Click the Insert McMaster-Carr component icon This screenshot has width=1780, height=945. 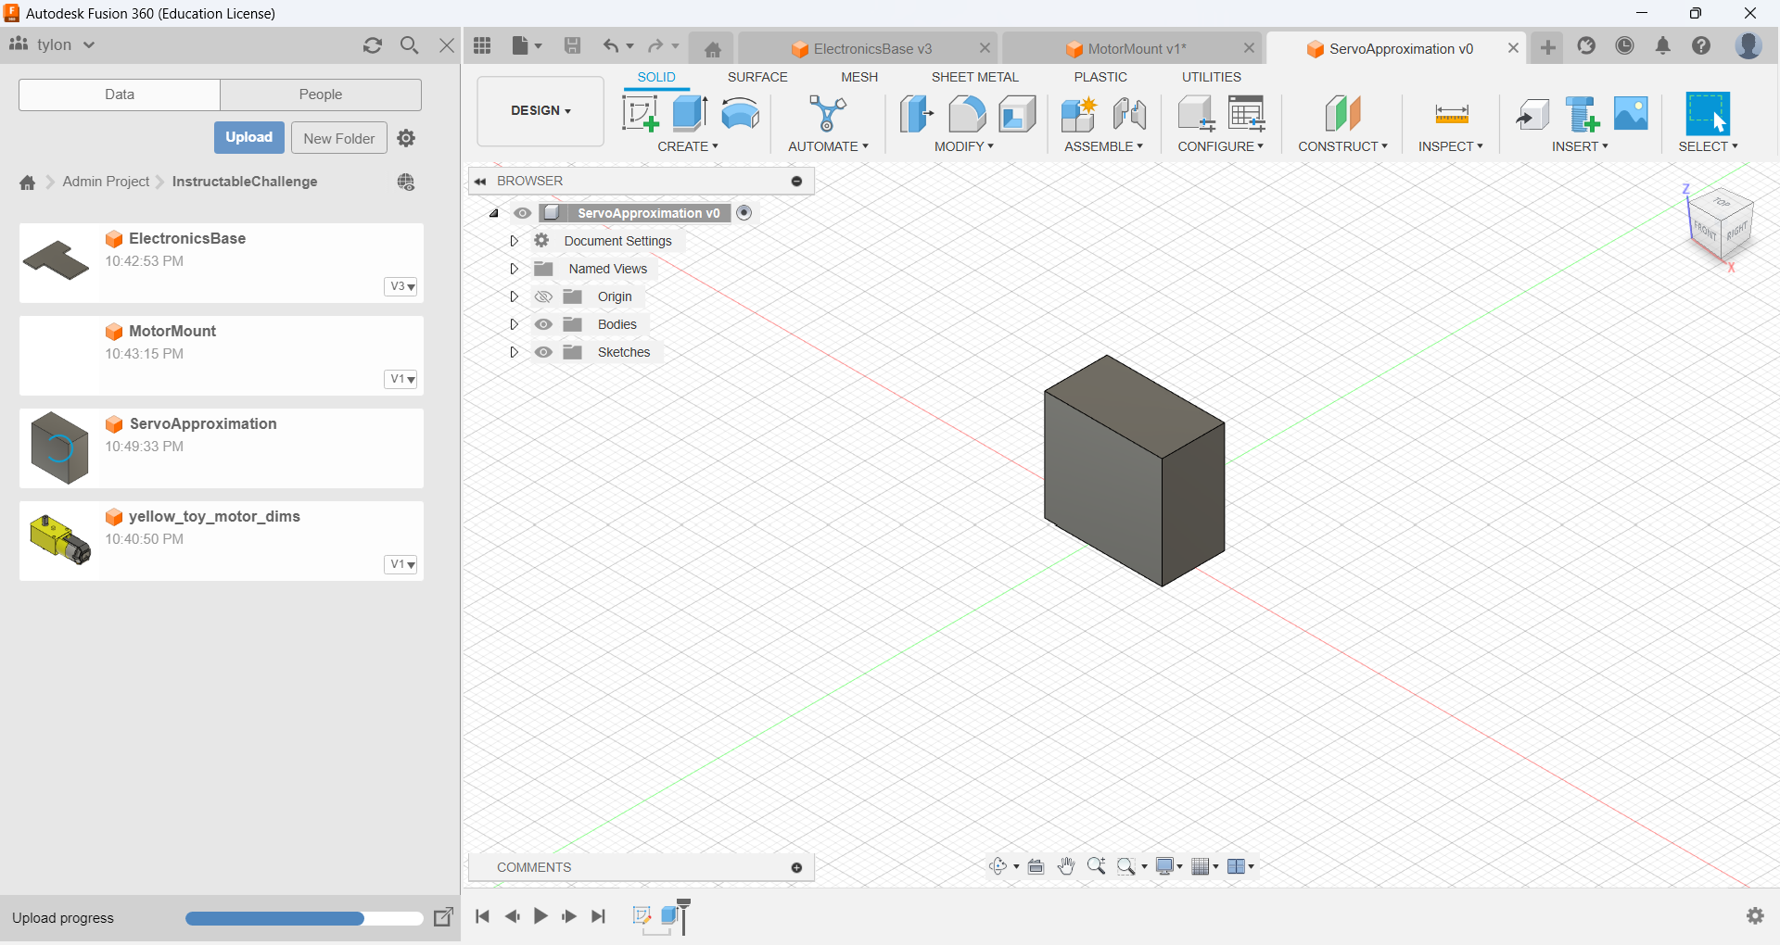[x=1583, y=114]
